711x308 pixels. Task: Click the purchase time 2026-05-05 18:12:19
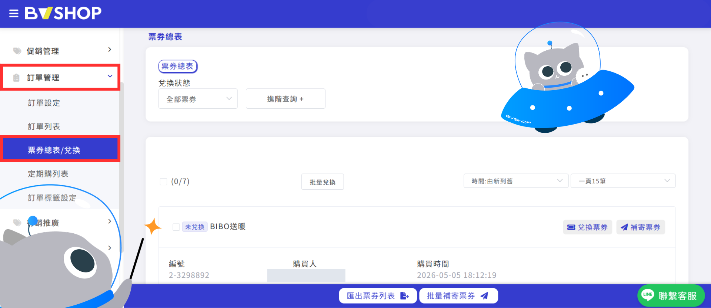pyautogui.click(x=457, y=275)
